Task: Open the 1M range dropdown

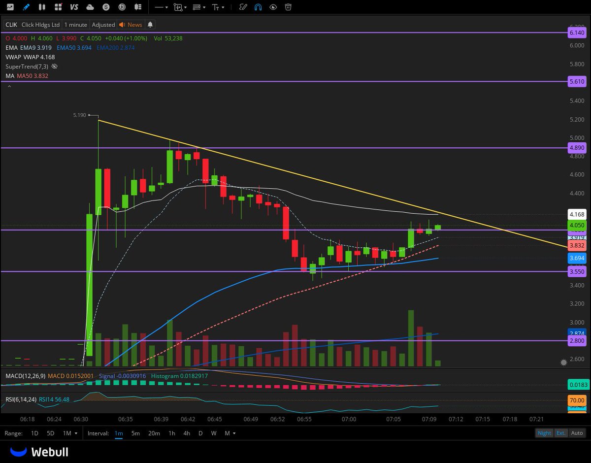Action: [69, 433]
